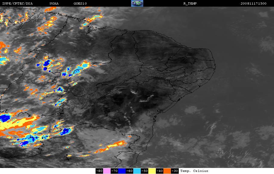274x174 pixels.
Task: Click the cyan -60 to -50 legend swatch
Action: [137, 171]
